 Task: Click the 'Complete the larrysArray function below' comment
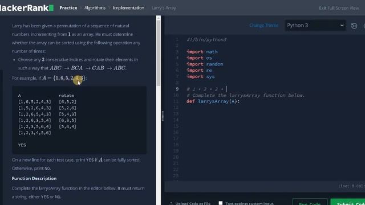(246, 95)
